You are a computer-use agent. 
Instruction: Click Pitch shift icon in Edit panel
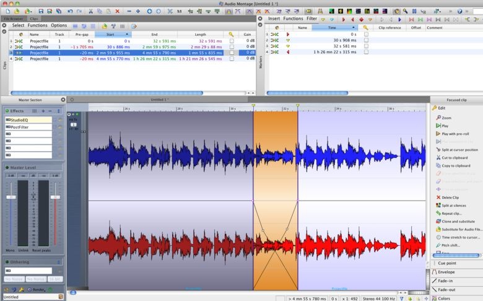click(x=438, y=245)
